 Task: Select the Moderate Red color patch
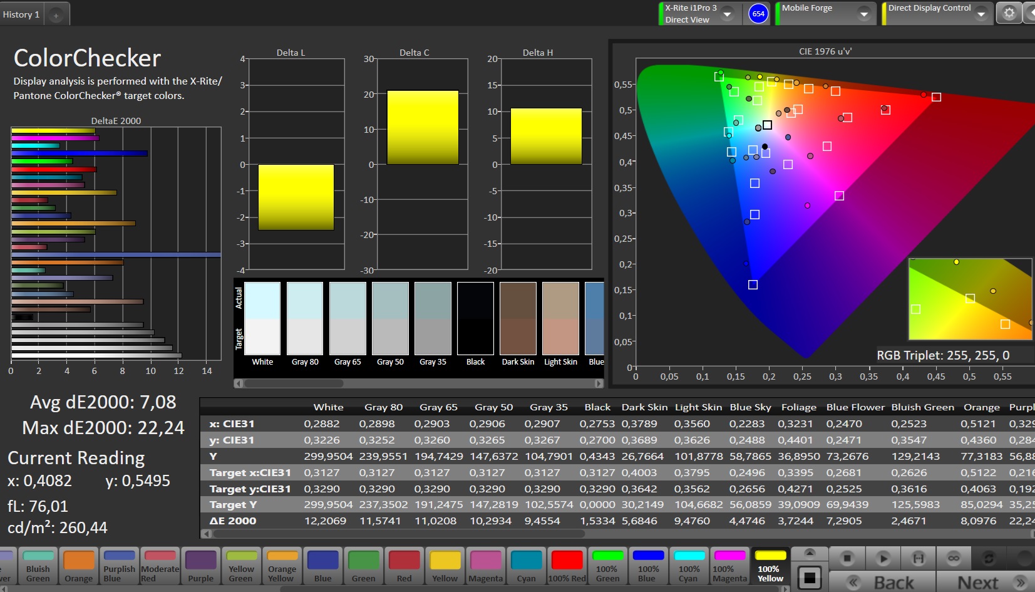click(160, 566)
